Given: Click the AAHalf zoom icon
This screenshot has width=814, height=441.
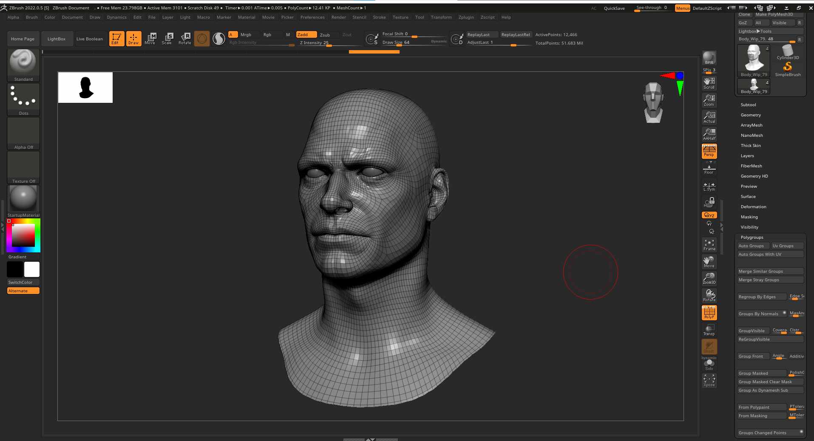Looking at the screenshot, I should 709,134.
